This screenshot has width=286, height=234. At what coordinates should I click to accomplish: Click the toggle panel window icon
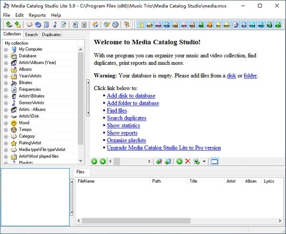pyautogui.click(x=214, y=162)
